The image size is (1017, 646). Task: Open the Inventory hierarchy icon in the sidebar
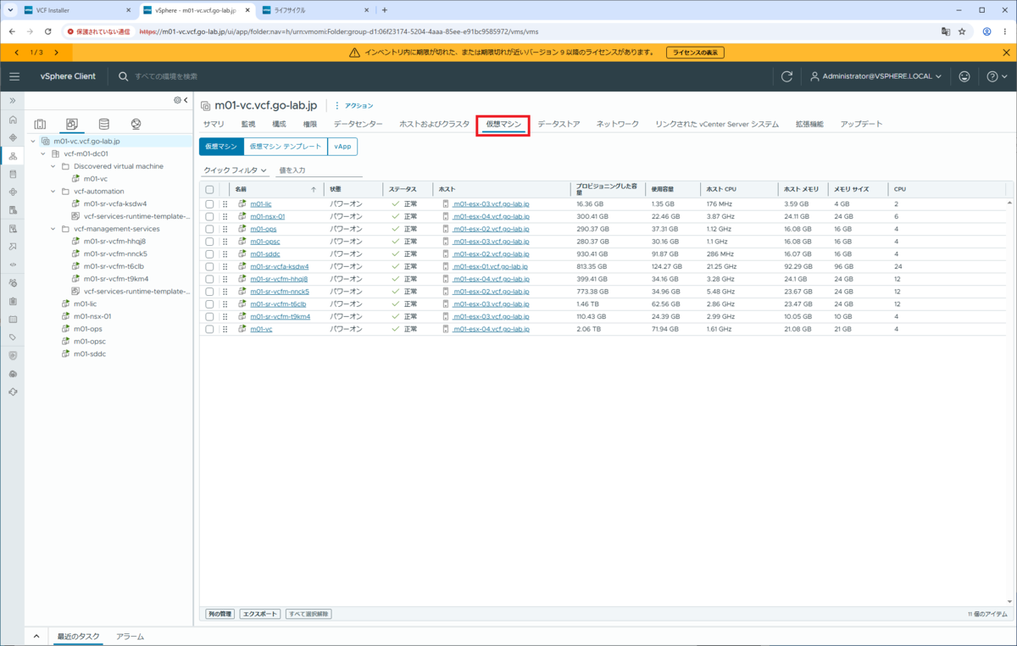pos(13,156)
